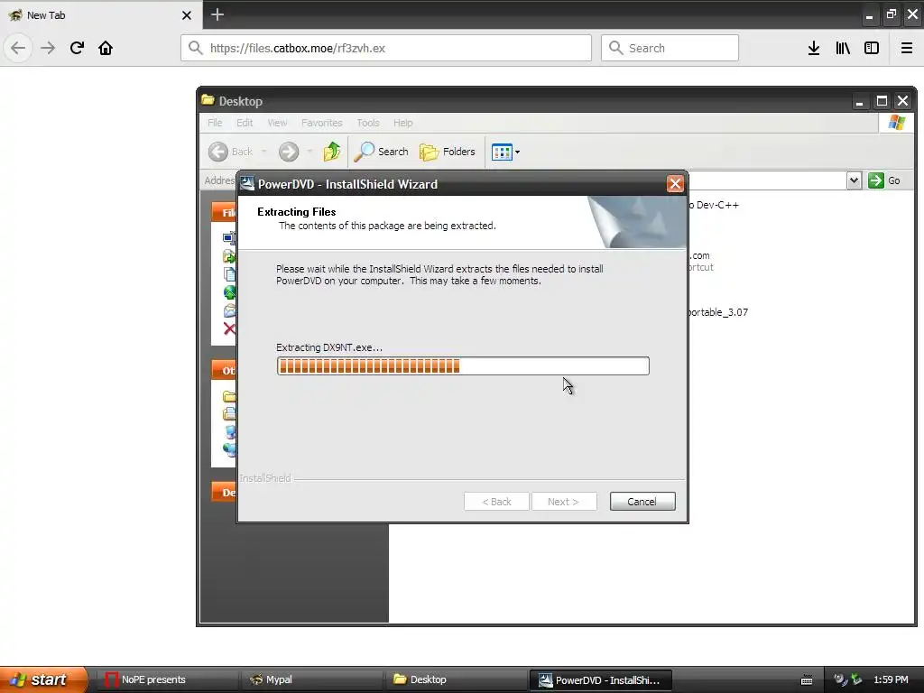
Task: Maximize the Desktop Explorer window
Action: coord(882,101)
